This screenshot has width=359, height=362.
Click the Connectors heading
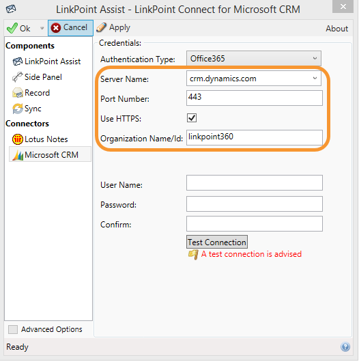point(27,124)
